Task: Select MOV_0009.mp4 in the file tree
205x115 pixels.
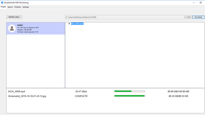Action: (77, 24)
